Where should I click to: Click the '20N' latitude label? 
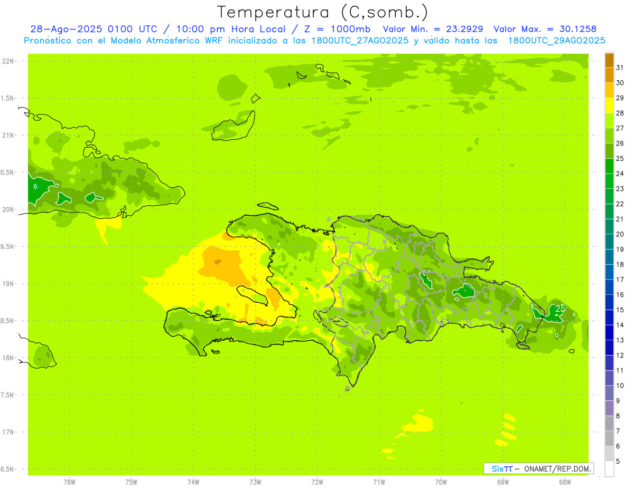click(x=8, y=209)
